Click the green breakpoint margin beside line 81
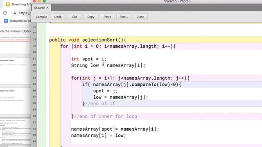262x147 pixels. pyautogui.click(x=41, y=59)
